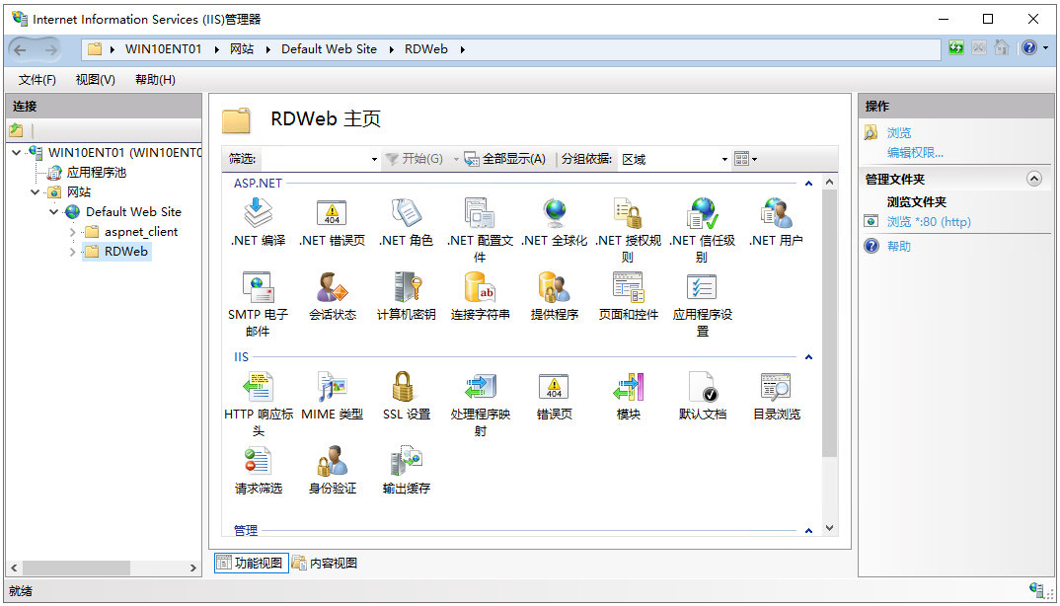Open the .NET 错误页 feature
The image size is (1060, 606).
pyautogui.click(x=332, y=222)
